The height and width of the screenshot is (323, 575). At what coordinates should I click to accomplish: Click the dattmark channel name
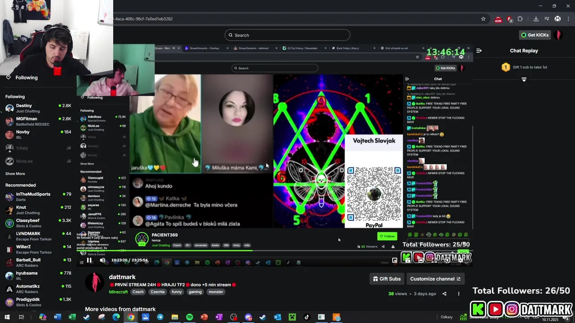[122, 277]
